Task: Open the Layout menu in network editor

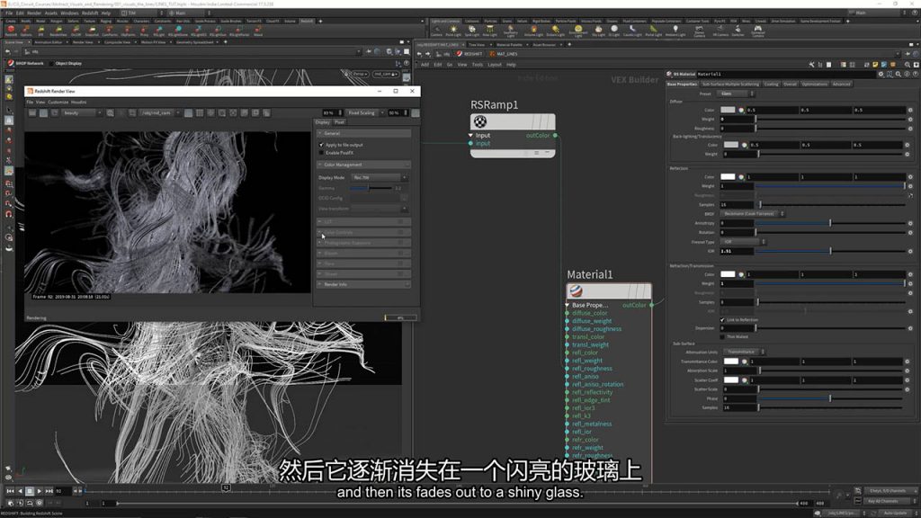Action: [x=495, y=65]
